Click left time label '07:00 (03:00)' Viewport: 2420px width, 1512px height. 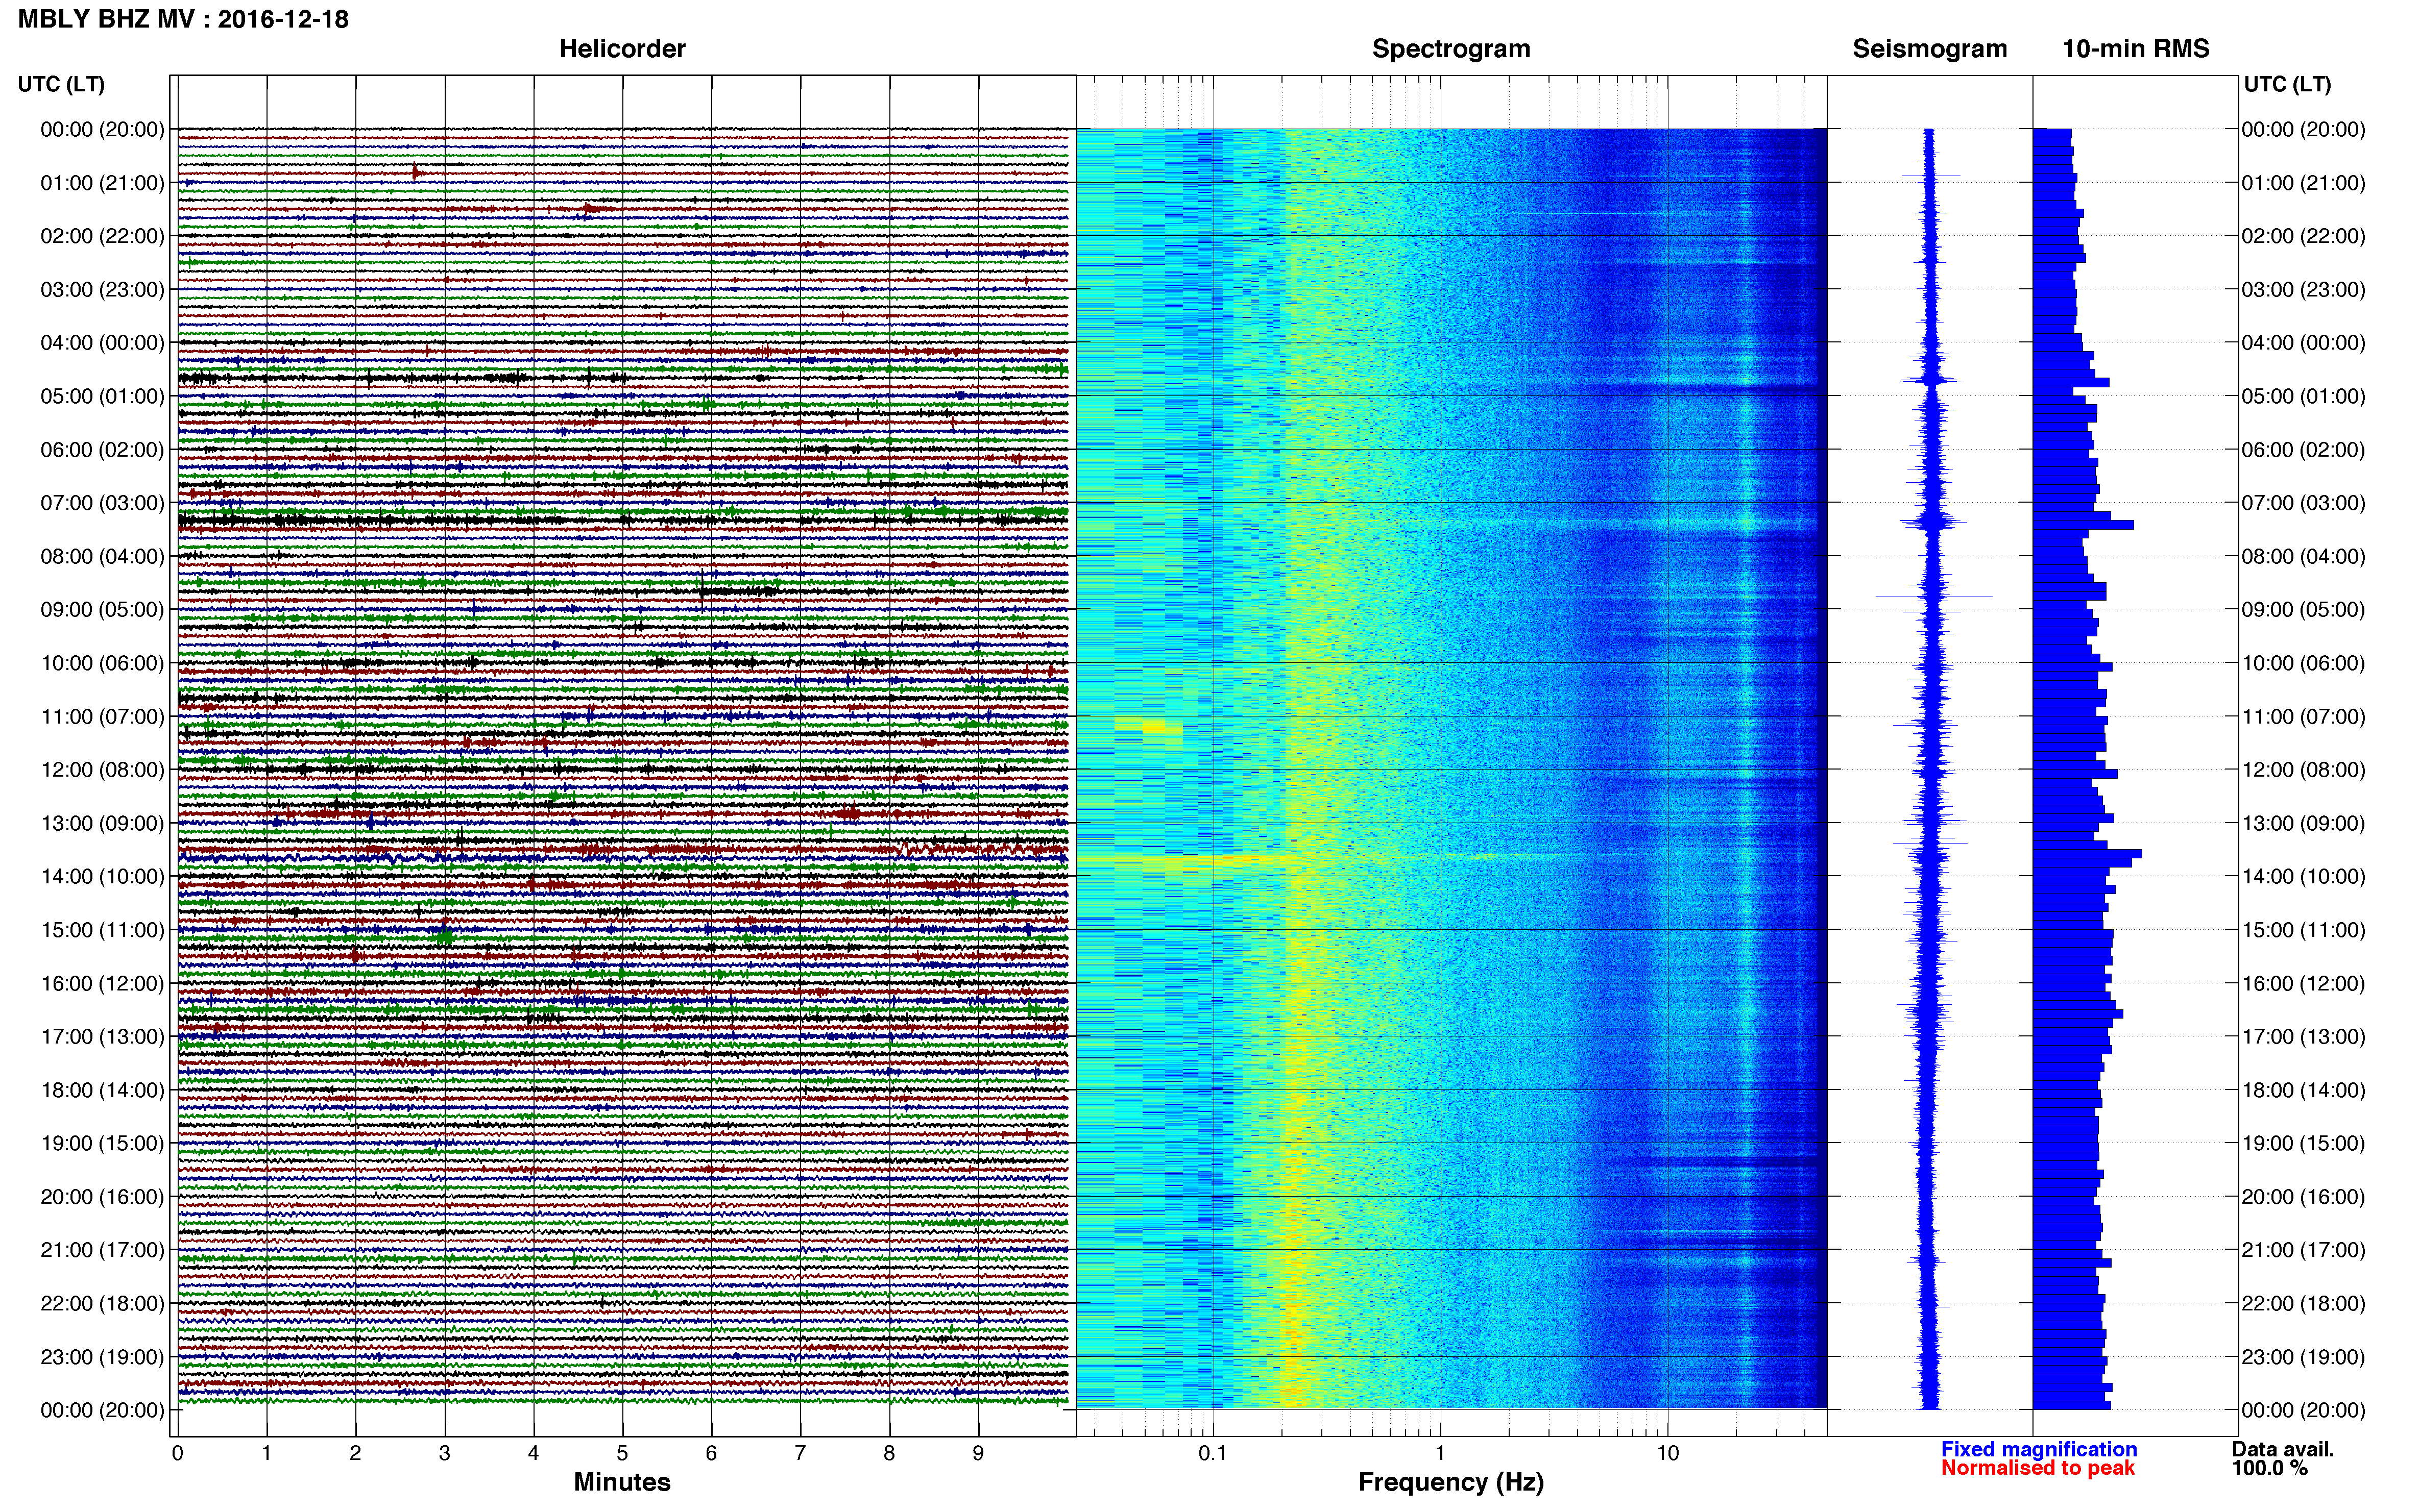[x=102, y=503]
